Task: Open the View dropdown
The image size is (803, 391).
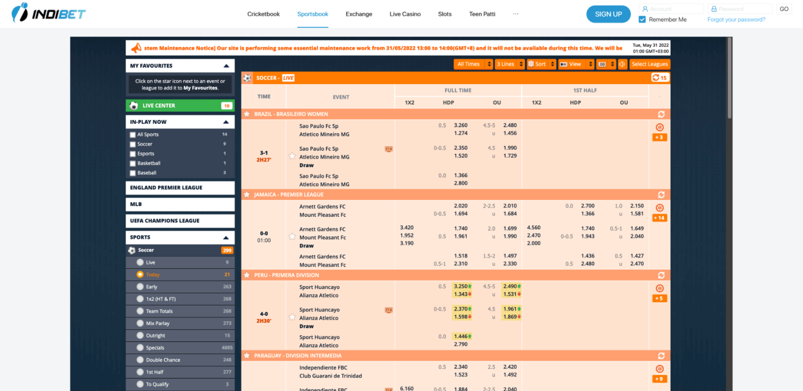Action: point(576,64)
